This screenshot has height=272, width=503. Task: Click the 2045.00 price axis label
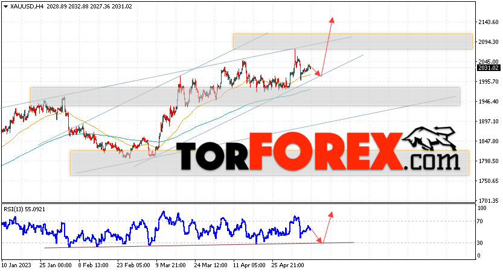pyautogui.click(x=489, y=62)
